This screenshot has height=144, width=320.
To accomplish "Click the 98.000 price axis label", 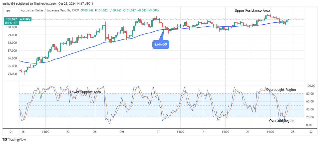I will [12, 43].
